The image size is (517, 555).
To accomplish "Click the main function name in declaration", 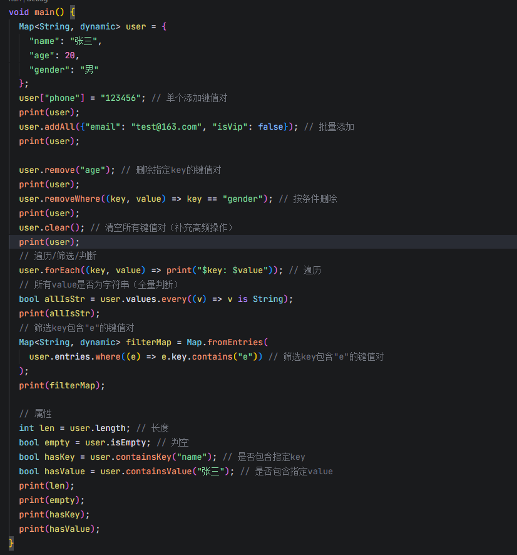I will point(44,12).
